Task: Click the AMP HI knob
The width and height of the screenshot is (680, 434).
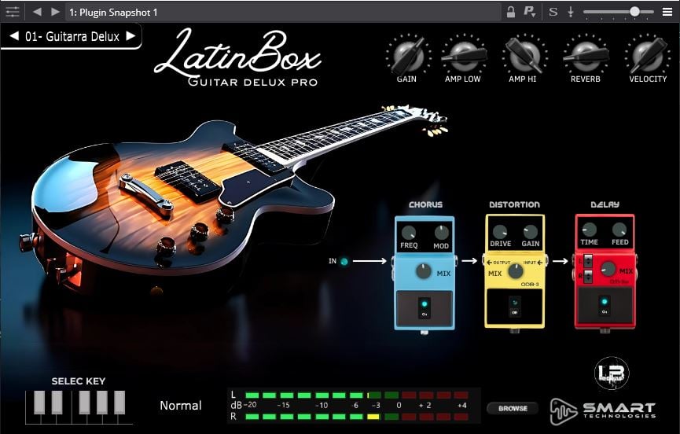Action: point(524,56)
